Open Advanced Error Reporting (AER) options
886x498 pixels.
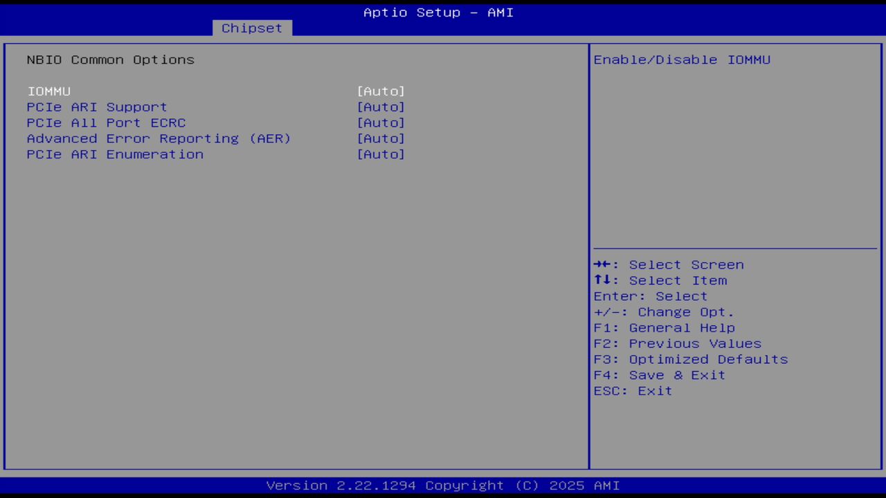(x=381, y=138)
